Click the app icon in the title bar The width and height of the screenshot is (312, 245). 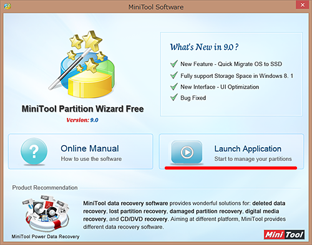(7, 6)
